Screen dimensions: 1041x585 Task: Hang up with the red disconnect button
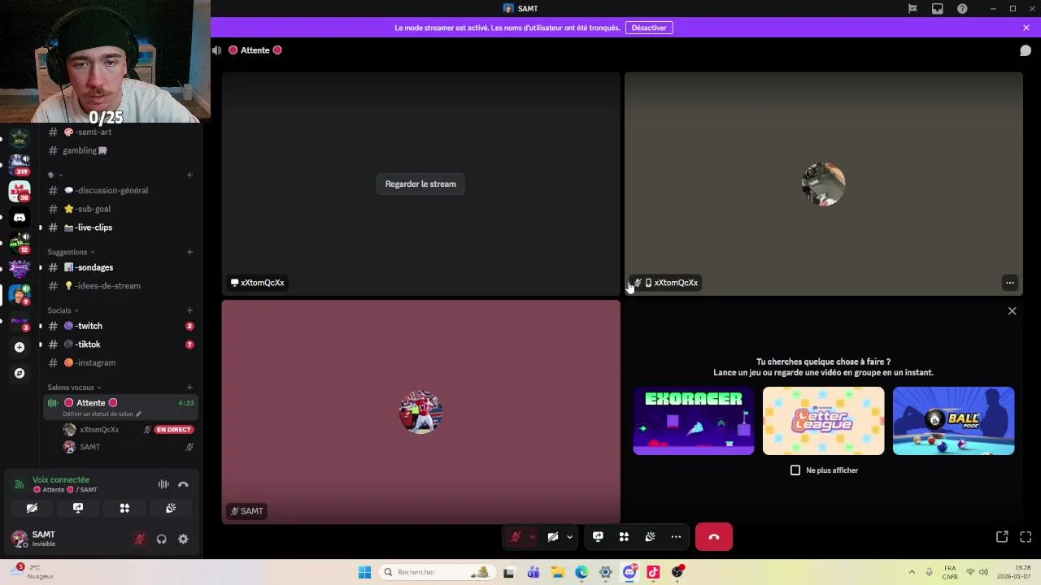click(714, 537)
